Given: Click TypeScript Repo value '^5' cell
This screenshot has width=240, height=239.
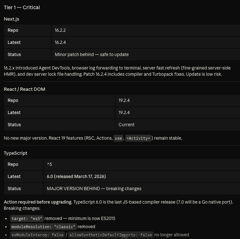Looking at the screenshot, I should [142, 164].
